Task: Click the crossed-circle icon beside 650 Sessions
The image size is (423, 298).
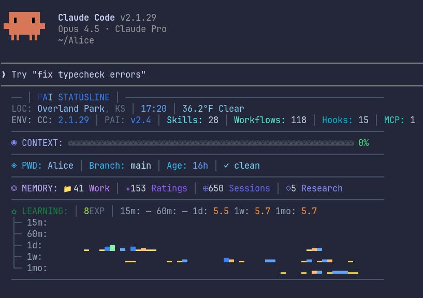Action: click(206, 188)
